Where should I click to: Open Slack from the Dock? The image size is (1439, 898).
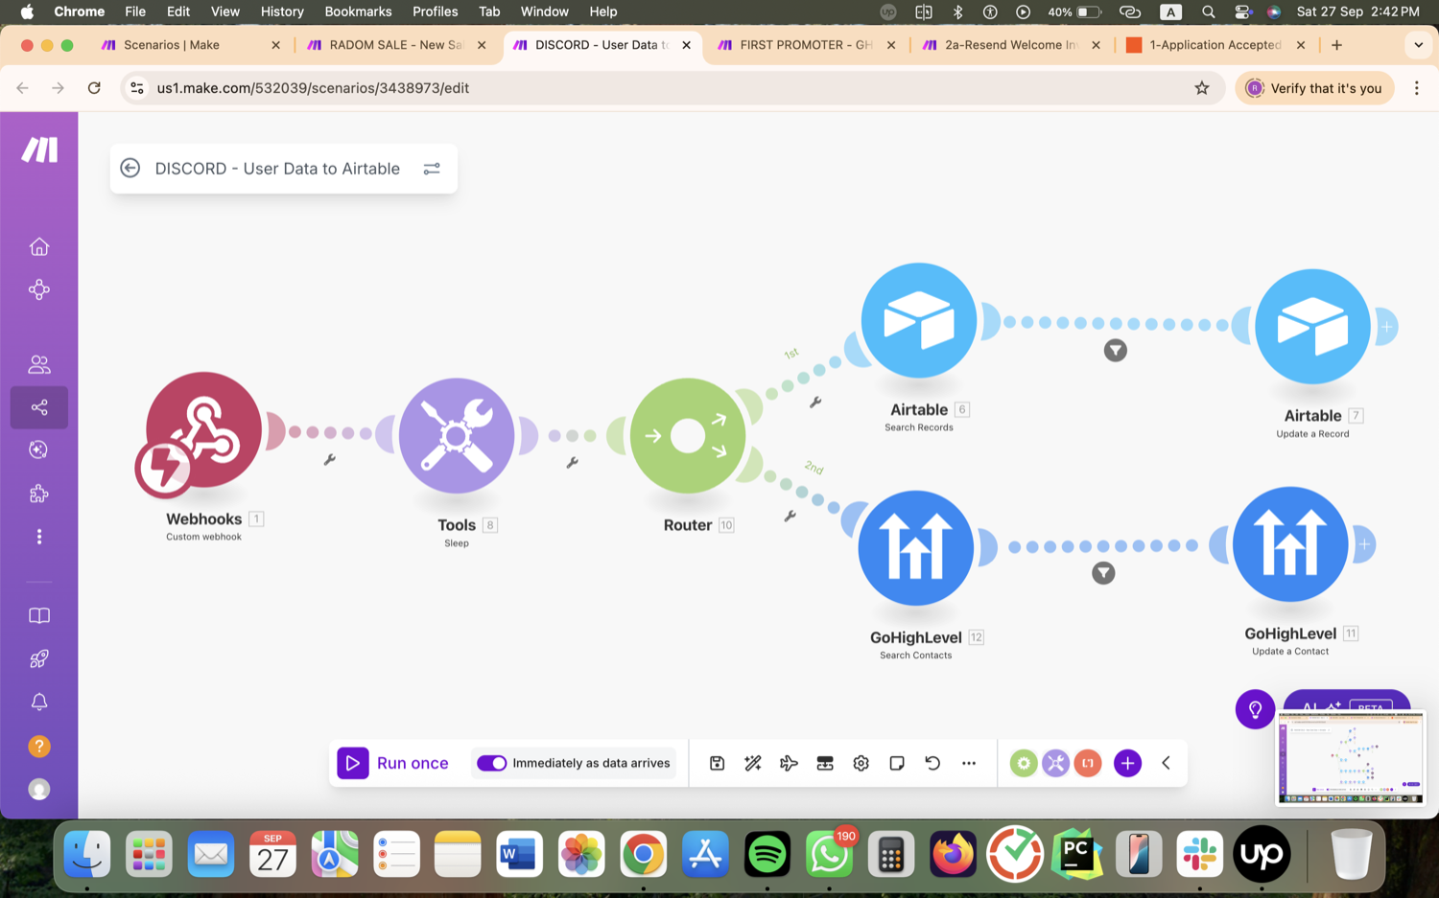pyautogui.click(x=1199, y=853)
